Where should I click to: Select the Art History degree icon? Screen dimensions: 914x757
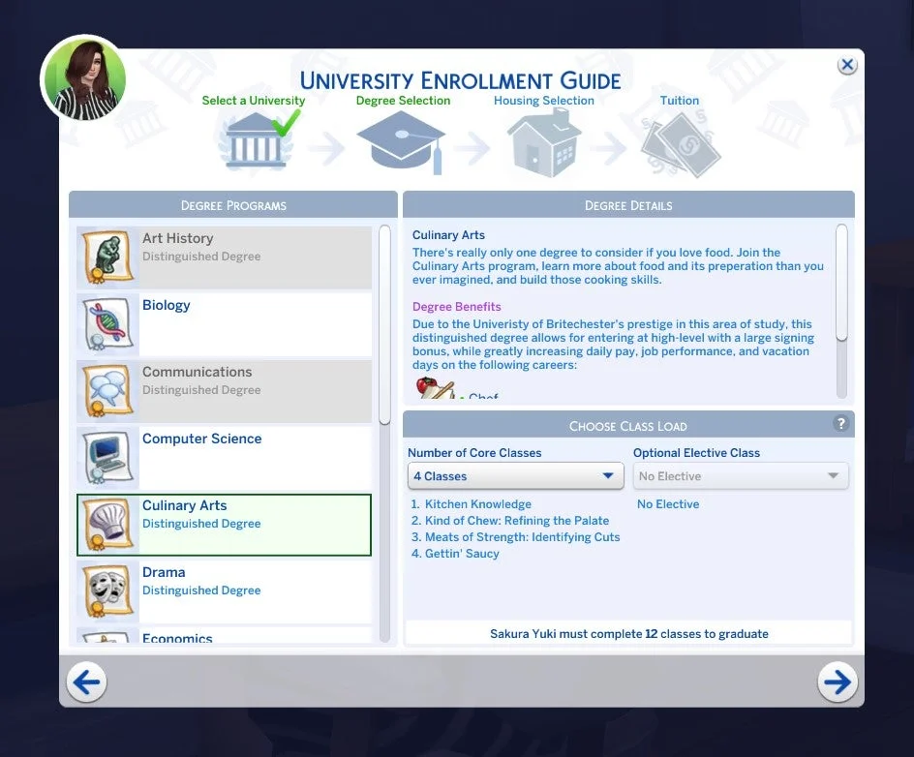pos(107,257)
